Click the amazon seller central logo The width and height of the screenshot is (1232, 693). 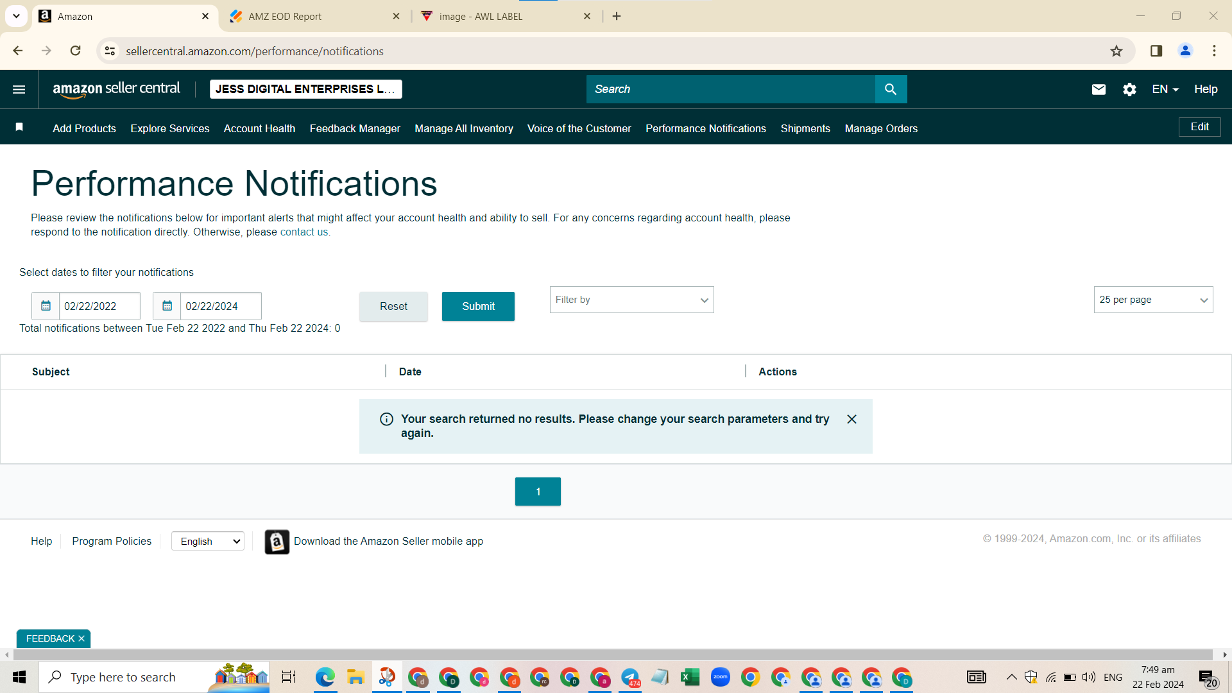click(x=117, y=89)
